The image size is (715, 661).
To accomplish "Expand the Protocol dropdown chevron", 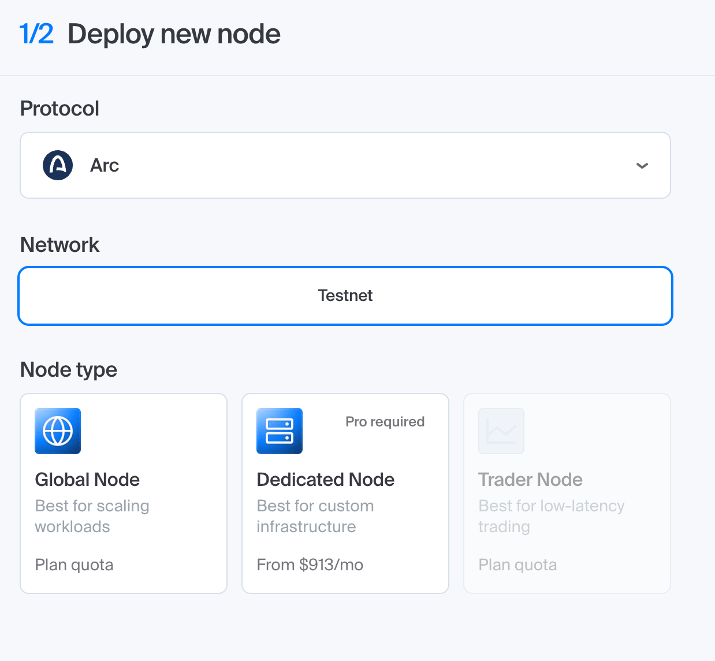I will tap(642, 166).
